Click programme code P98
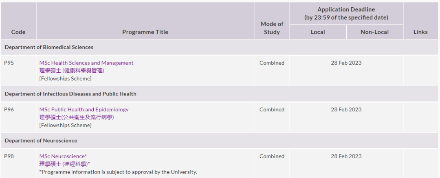The image size is (440, 178). tap(9, 156)
